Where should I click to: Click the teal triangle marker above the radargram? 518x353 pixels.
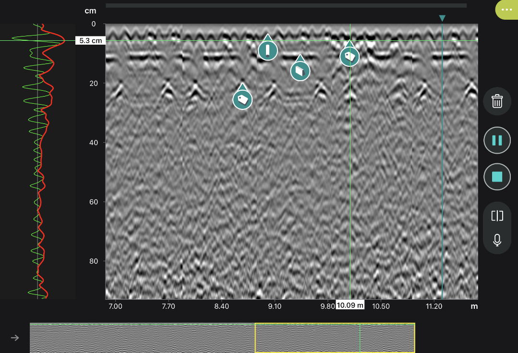(441, 18)
